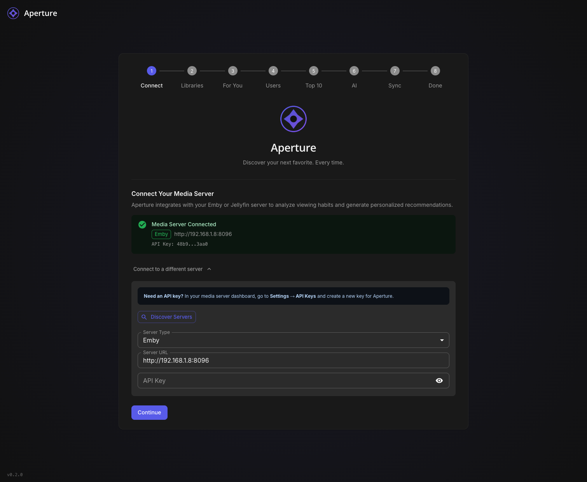Click the connected server URL text

pyautogui.click(x=203, y=234)
